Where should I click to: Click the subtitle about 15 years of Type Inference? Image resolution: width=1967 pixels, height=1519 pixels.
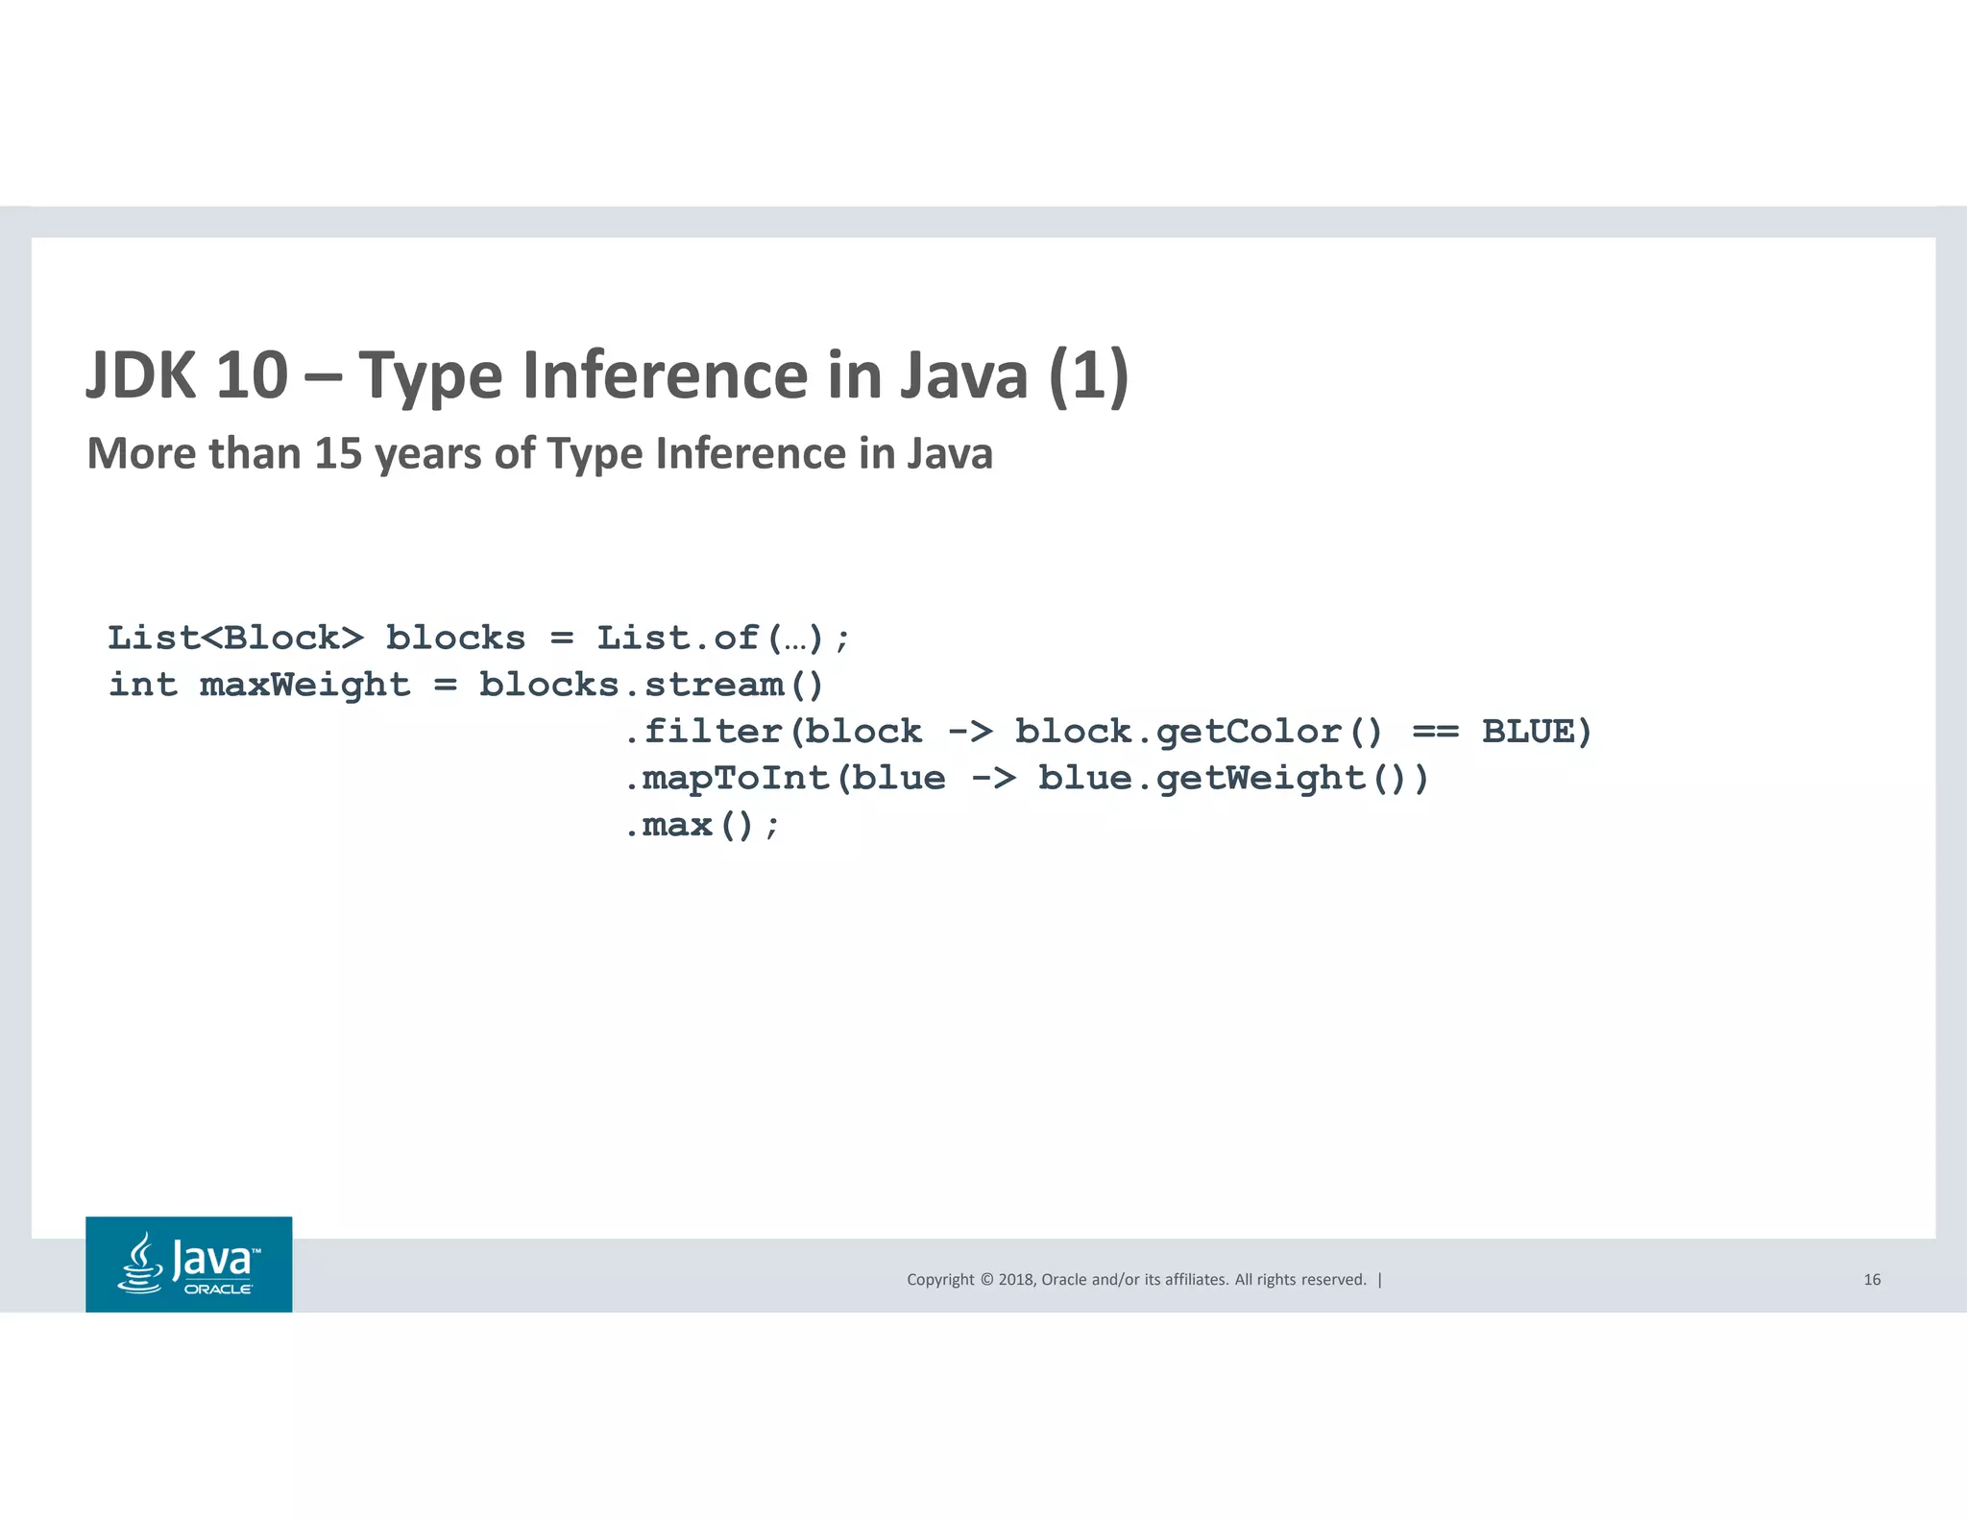[x=539, y=453]
